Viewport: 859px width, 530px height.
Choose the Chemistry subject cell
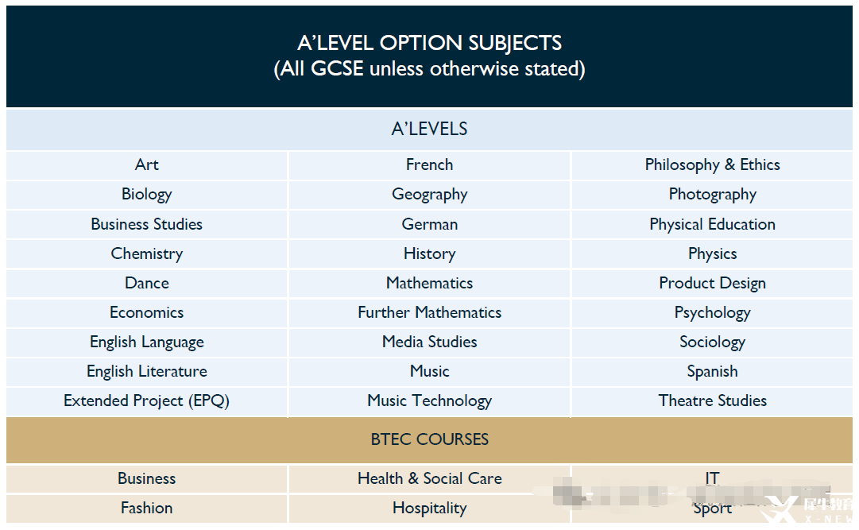pyautogui.click(x=147, y=253)
